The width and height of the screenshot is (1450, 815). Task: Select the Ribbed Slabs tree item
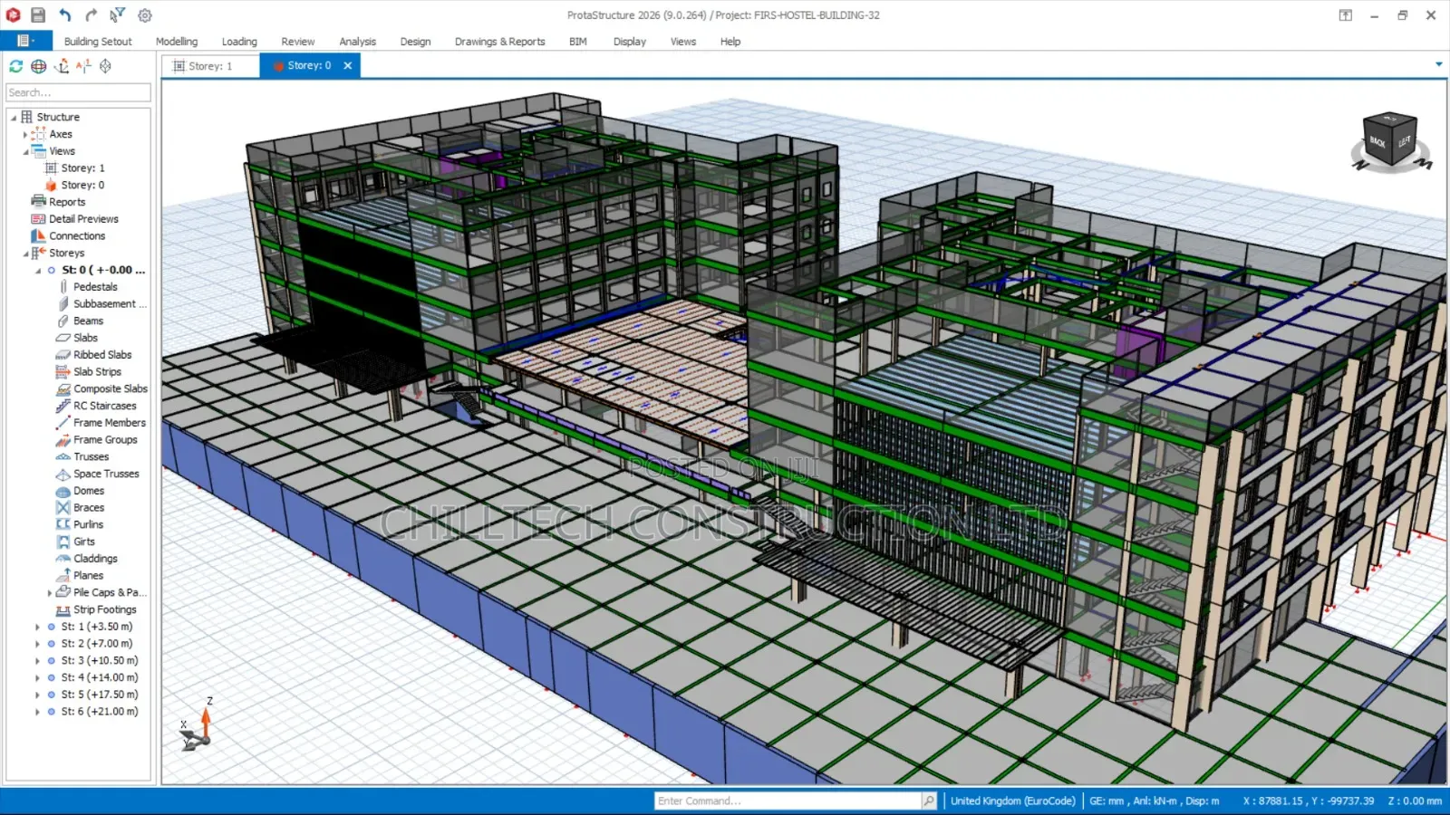coord(102,355)
